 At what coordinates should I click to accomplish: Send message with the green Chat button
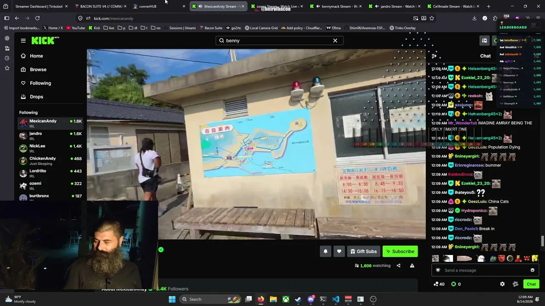click(x=531, y=284)
